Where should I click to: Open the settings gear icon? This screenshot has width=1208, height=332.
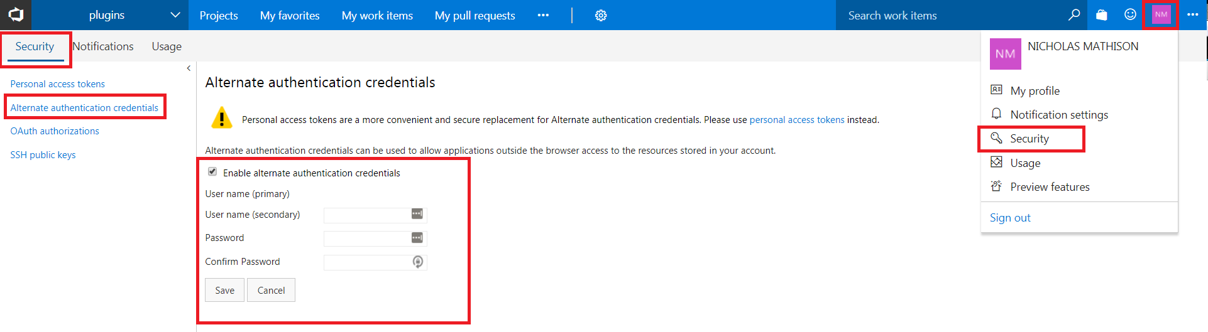601,16
